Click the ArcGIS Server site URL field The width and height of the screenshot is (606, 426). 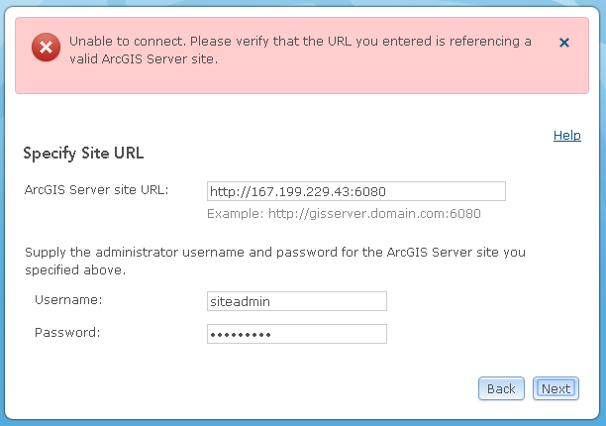click(x=356, y=191)
